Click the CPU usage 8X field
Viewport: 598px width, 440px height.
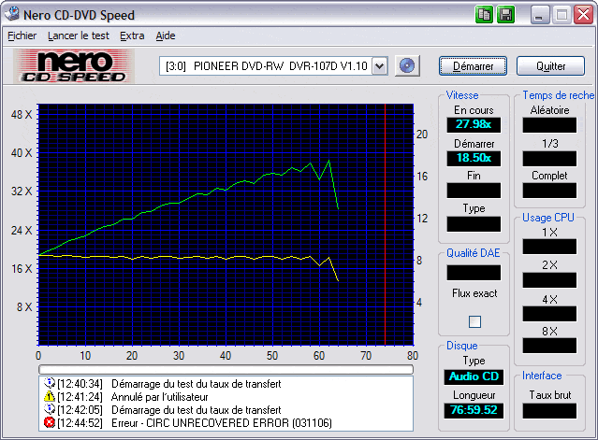[549, 346]
